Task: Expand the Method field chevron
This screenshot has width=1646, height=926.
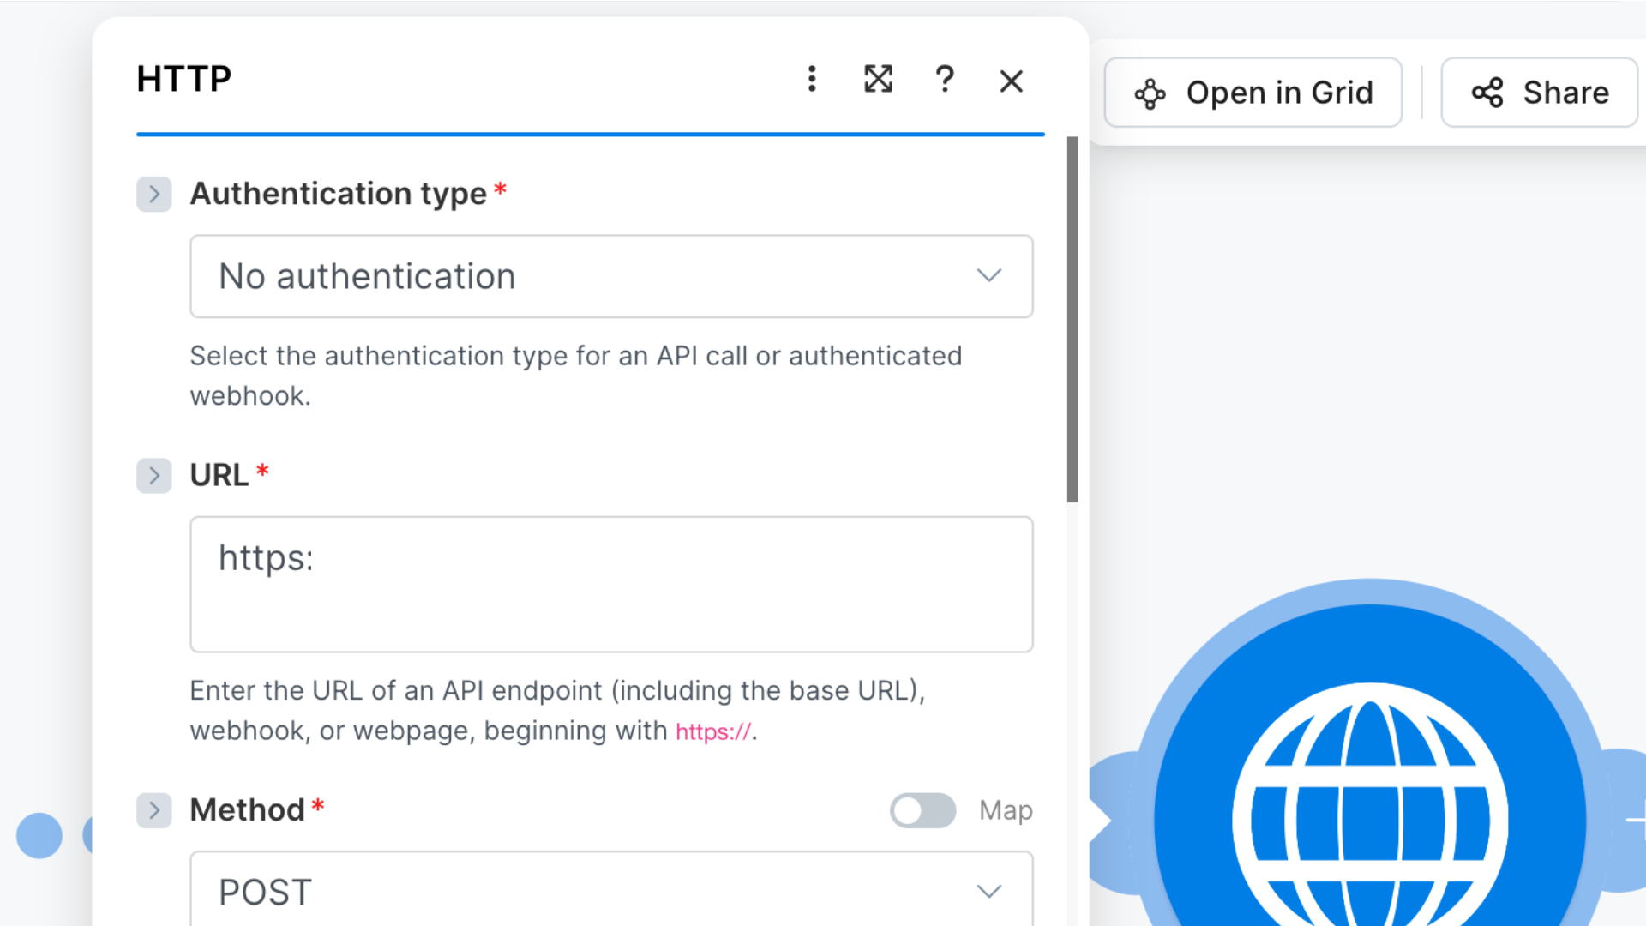Action: (x=154, y=809)
